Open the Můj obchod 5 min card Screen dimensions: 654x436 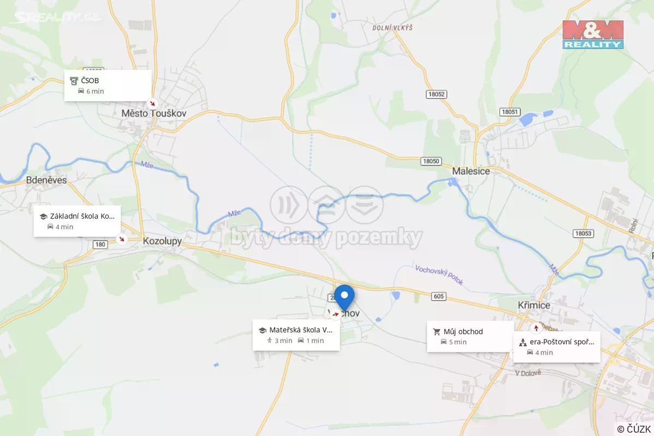click(470, 336)
